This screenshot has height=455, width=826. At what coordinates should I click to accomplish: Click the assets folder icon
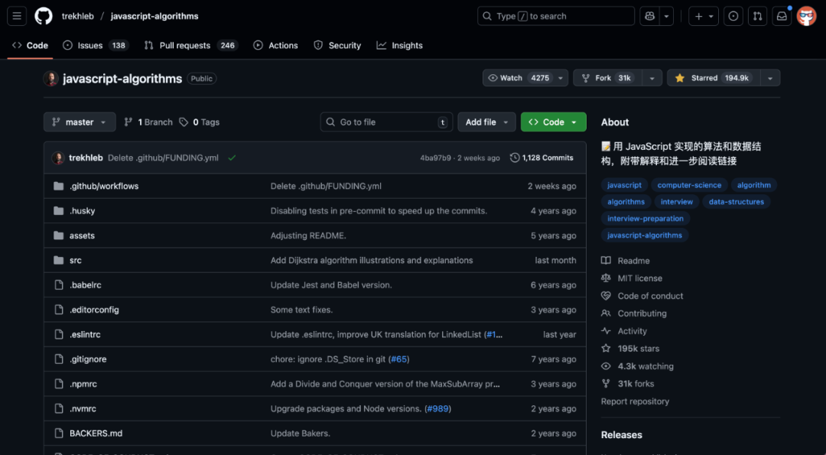pyautogui.click(x=58, y=236)
